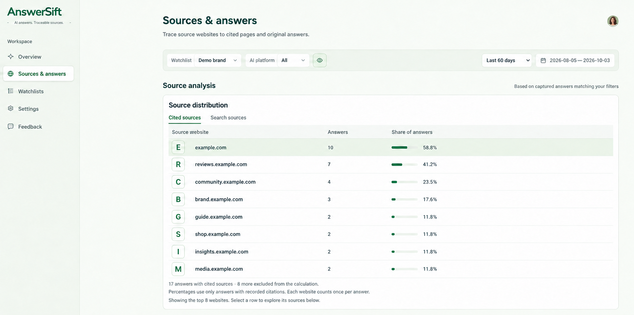The width and height of the screenshot is (634, 315).
Task: Click the Source website column header
Action: 190,132
